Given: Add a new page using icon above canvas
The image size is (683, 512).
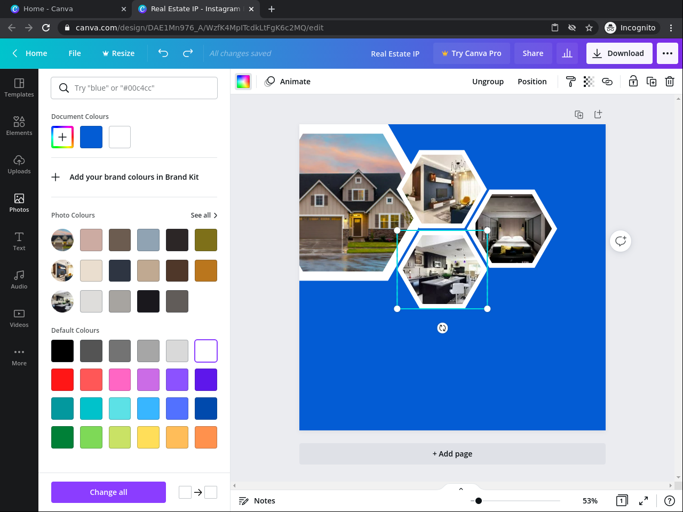Looking at the screenshot, I should [598, 114].
